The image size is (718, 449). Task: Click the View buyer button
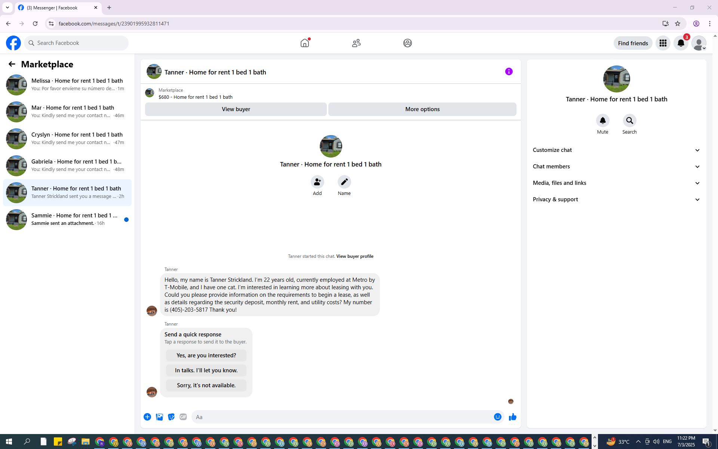236,109
